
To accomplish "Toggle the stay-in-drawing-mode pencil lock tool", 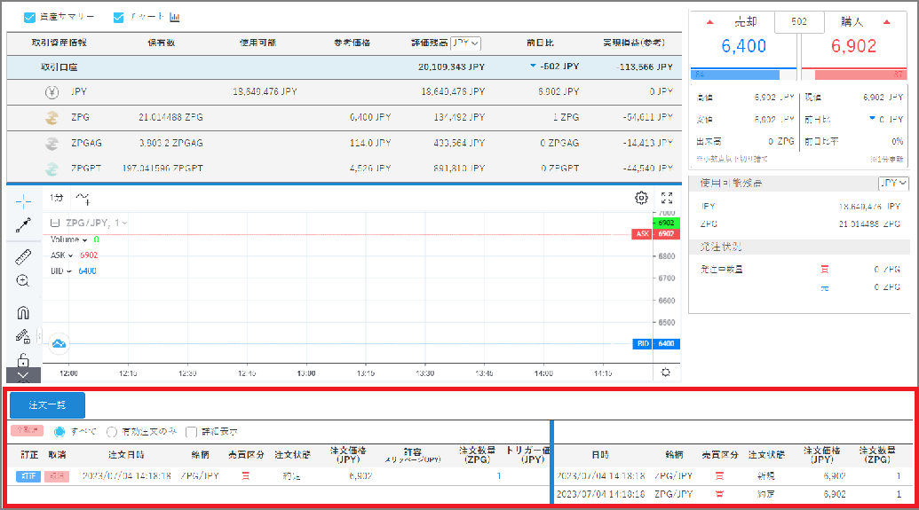I will 23,337.
